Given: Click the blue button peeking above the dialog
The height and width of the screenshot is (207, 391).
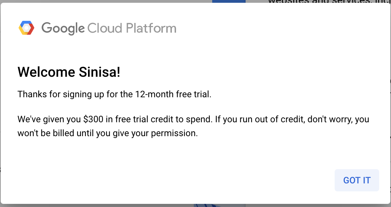Looking at the screenshot, I should [x=229, y=1].
